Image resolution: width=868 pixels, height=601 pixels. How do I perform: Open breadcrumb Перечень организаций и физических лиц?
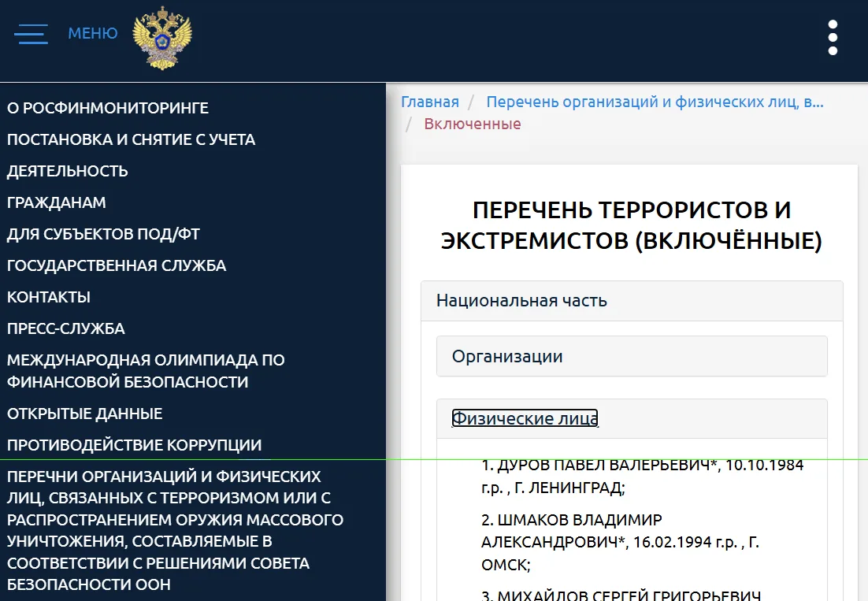655,102
